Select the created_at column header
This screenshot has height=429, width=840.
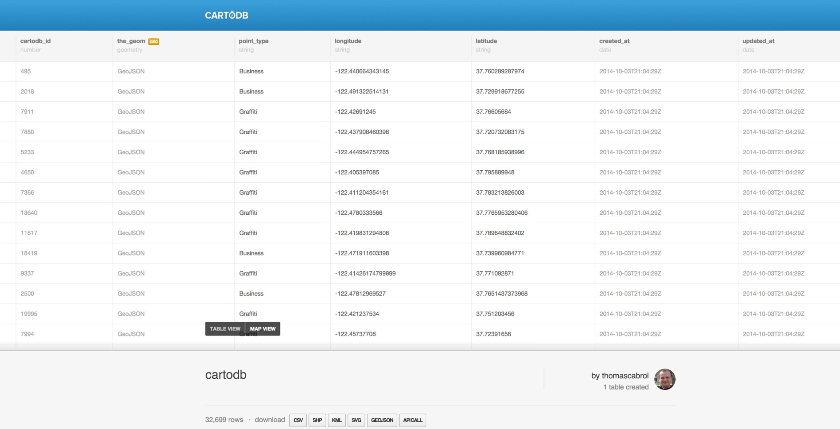(x=614, y=41)
